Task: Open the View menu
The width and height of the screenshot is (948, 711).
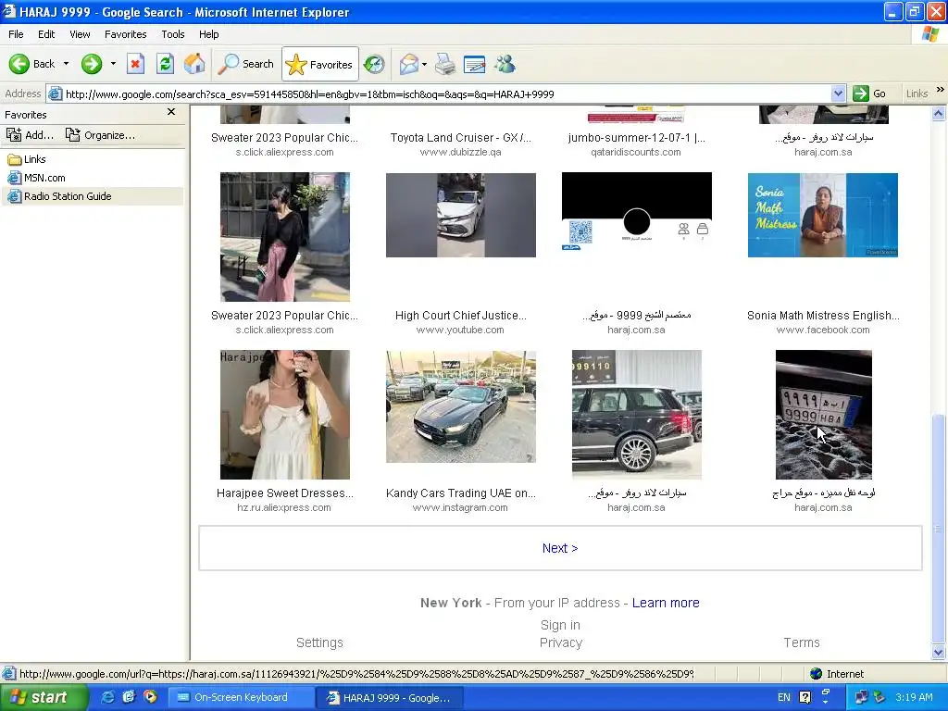Action: click(80, 34)
